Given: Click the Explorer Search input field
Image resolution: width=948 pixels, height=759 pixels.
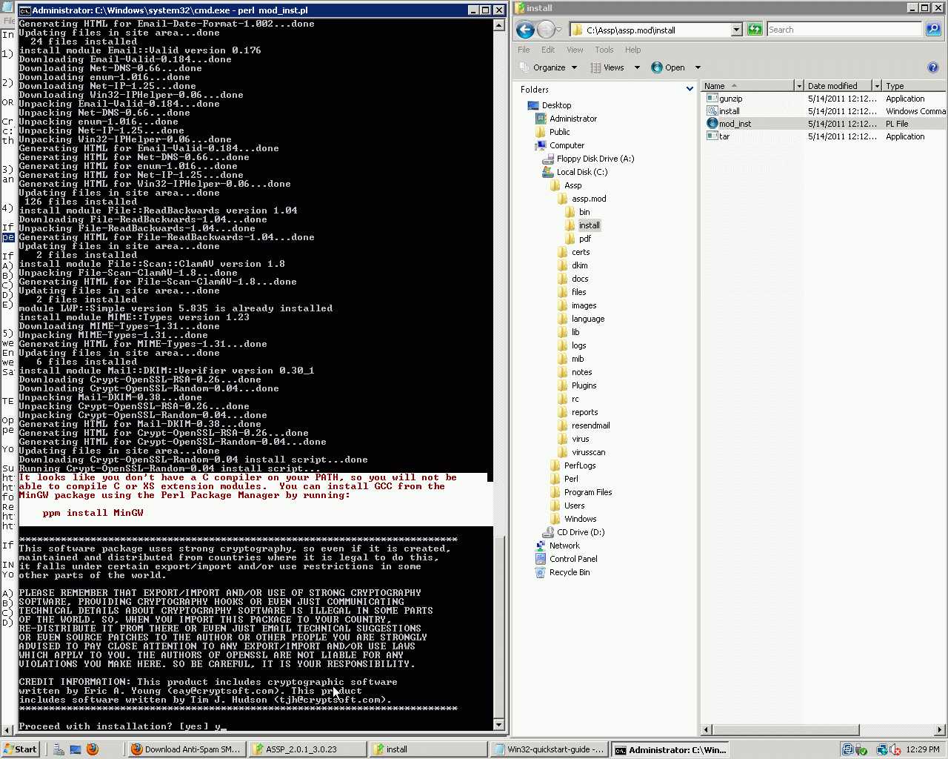Looking at the screenshot, I should pyautogui.click(x=844, y=30).
